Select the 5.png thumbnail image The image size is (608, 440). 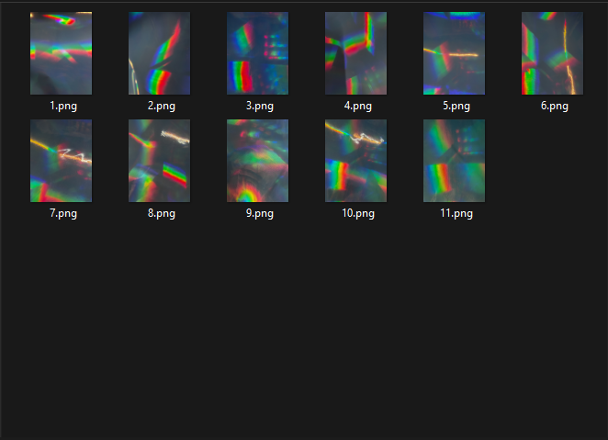pyautogui.click(x=454, y=53)
